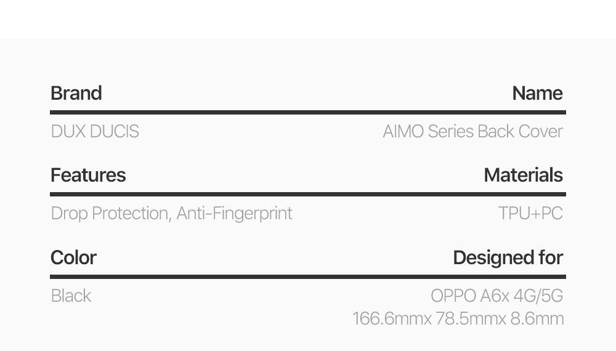Click the OPPO A6x 4G/5G model text

click(x=496, y=296)
